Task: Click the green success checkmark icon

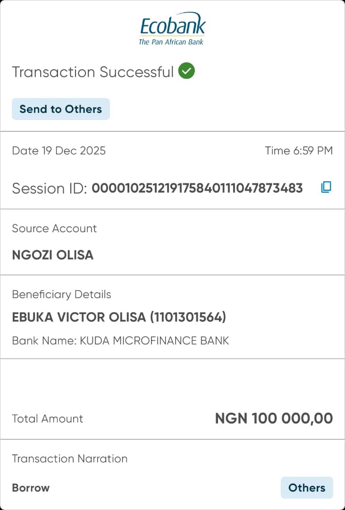Action: pyautogui.click(x=187, y=71)
